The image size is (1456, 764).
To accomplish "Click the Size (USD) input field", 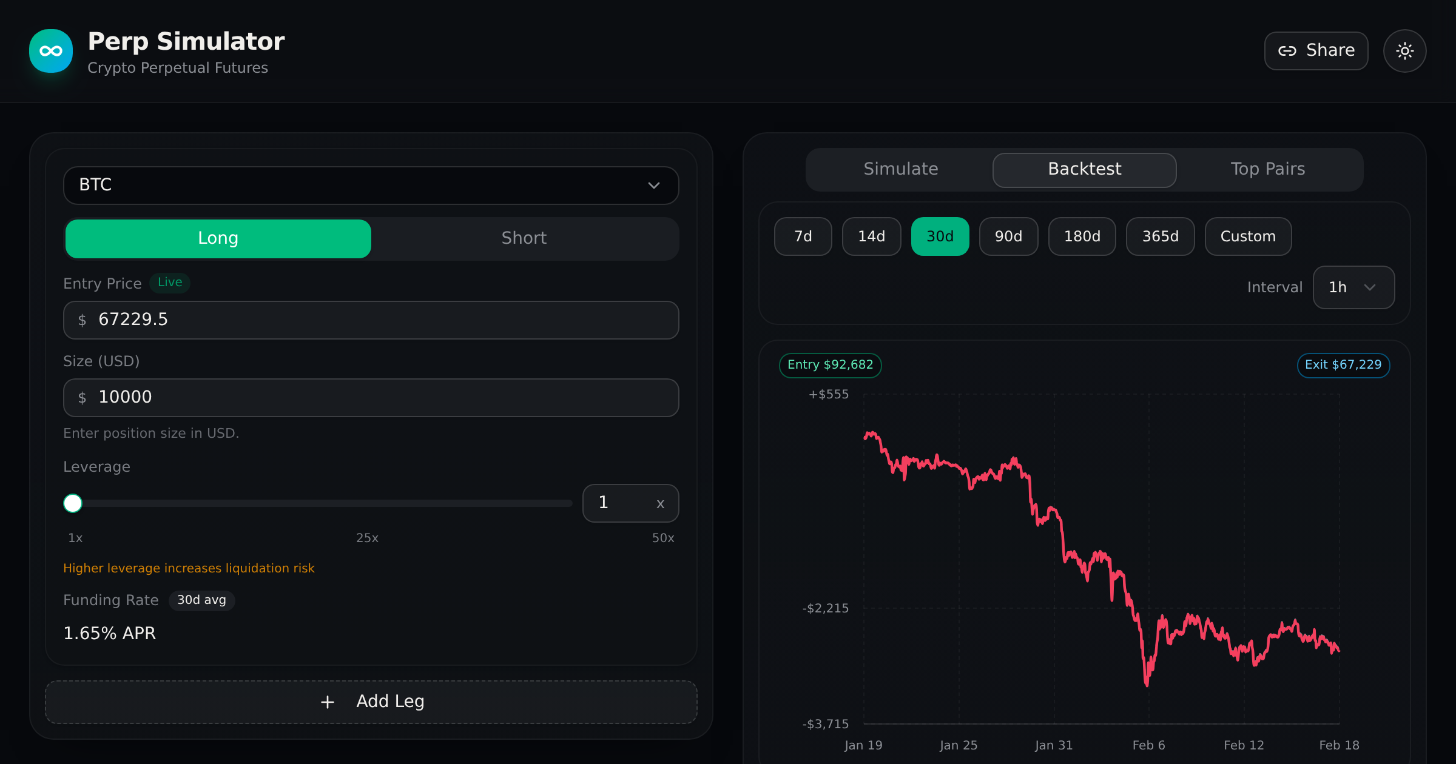I will 370,398.
